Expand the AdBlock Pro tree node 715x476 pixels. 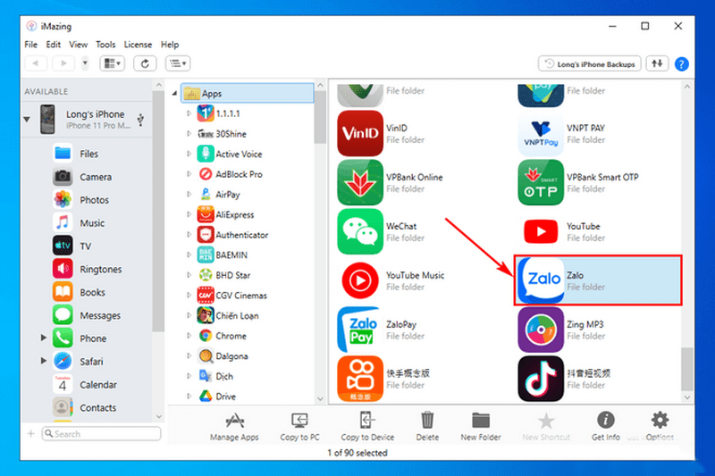[x=189, y=173]
